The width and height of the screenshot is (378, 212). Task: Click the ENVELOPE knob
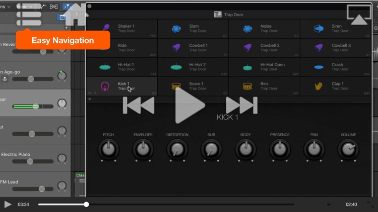tap(143, 149)
